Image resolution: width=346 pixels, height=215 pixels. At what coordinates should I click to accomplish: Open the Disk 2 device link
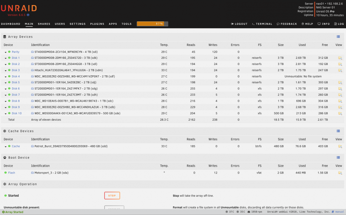[16, 64]
